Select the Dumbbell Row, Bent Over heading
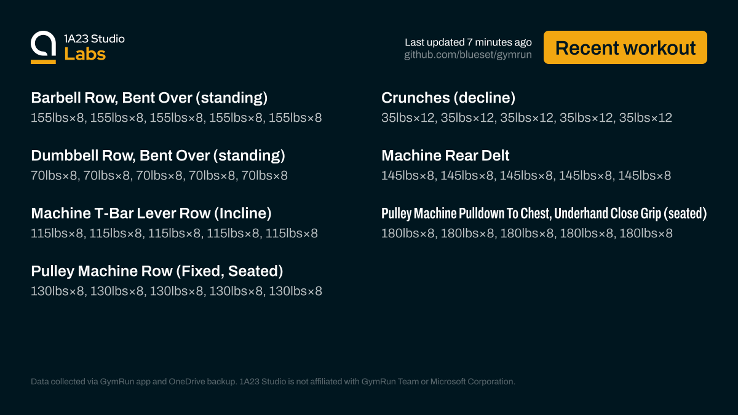The height and width of the screenshot is (415, 738). coord(158,156)
